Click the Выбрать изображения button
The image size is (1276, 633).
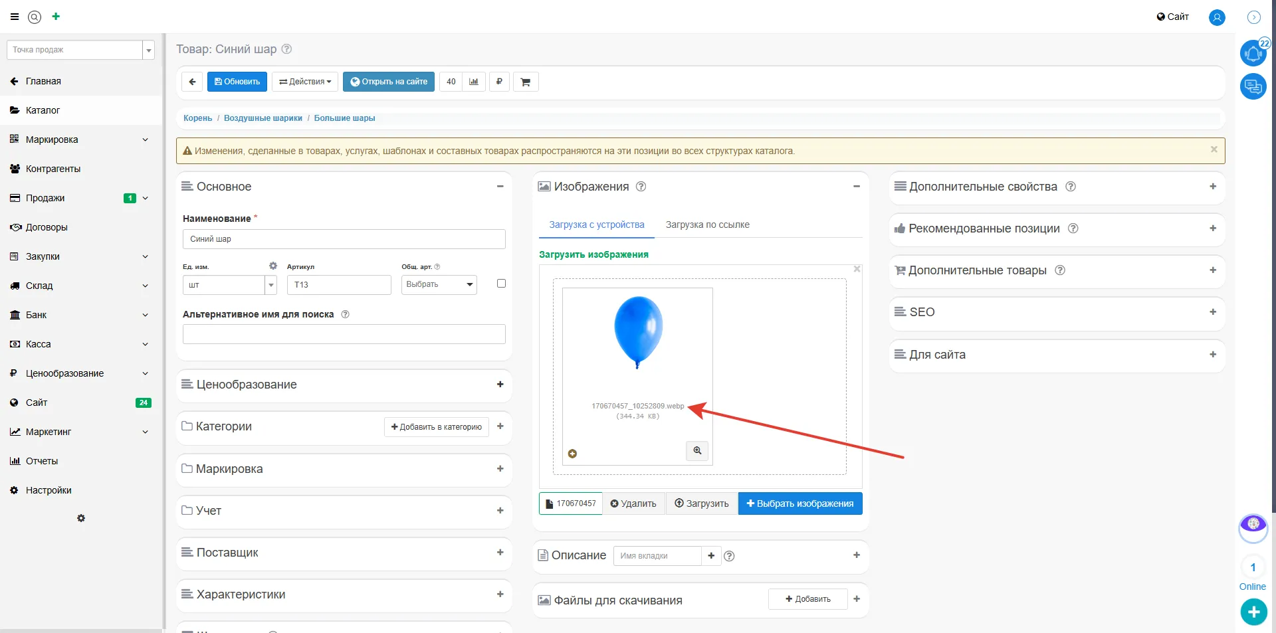point(800,503)
